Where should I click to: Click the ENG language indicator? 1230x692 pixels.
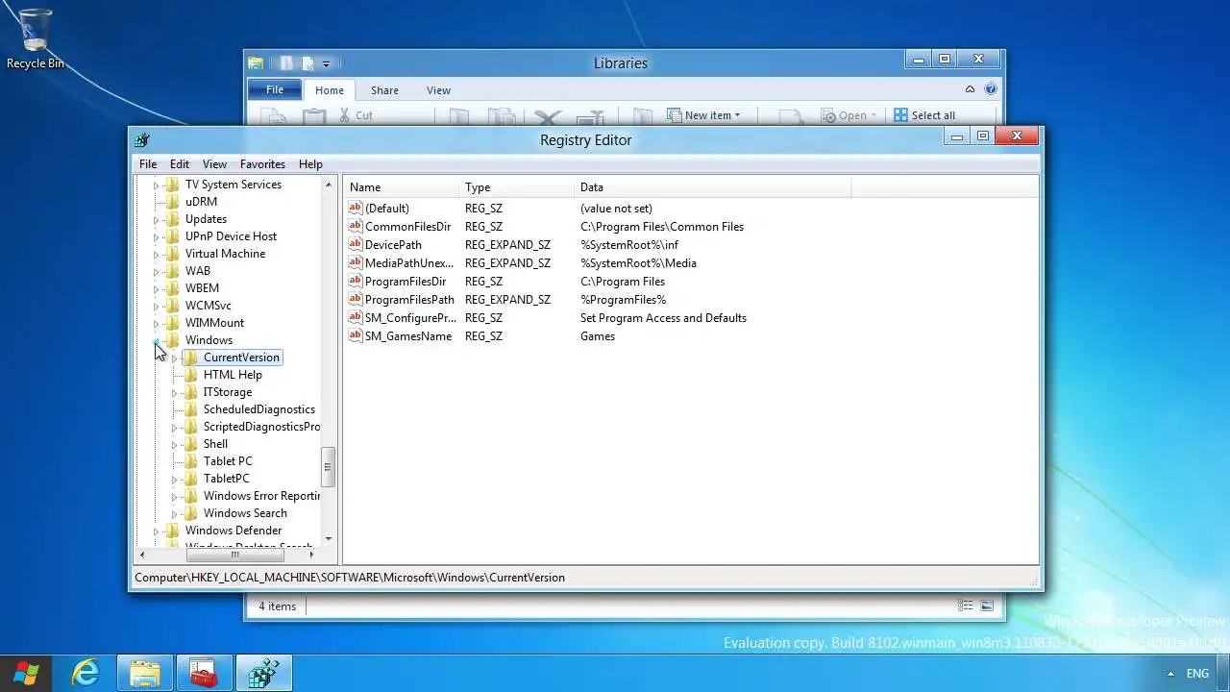(x=1197, y=674)
